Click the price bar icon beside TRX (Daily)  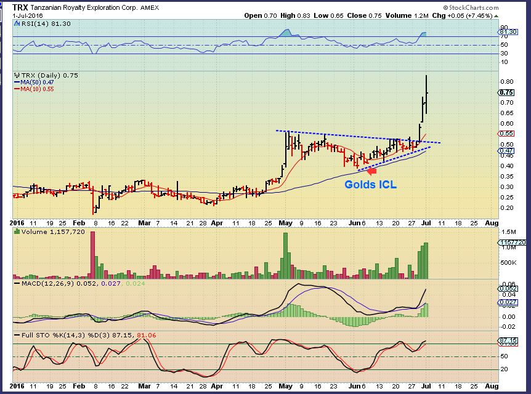(x=17, y=75)
